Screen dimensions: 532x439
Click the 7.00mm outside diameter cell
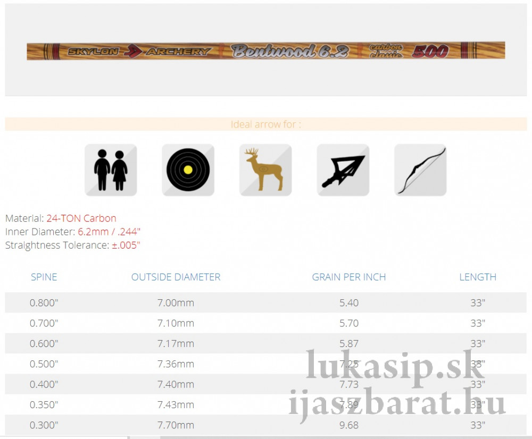pyautogui.click(x=176, y=303)
